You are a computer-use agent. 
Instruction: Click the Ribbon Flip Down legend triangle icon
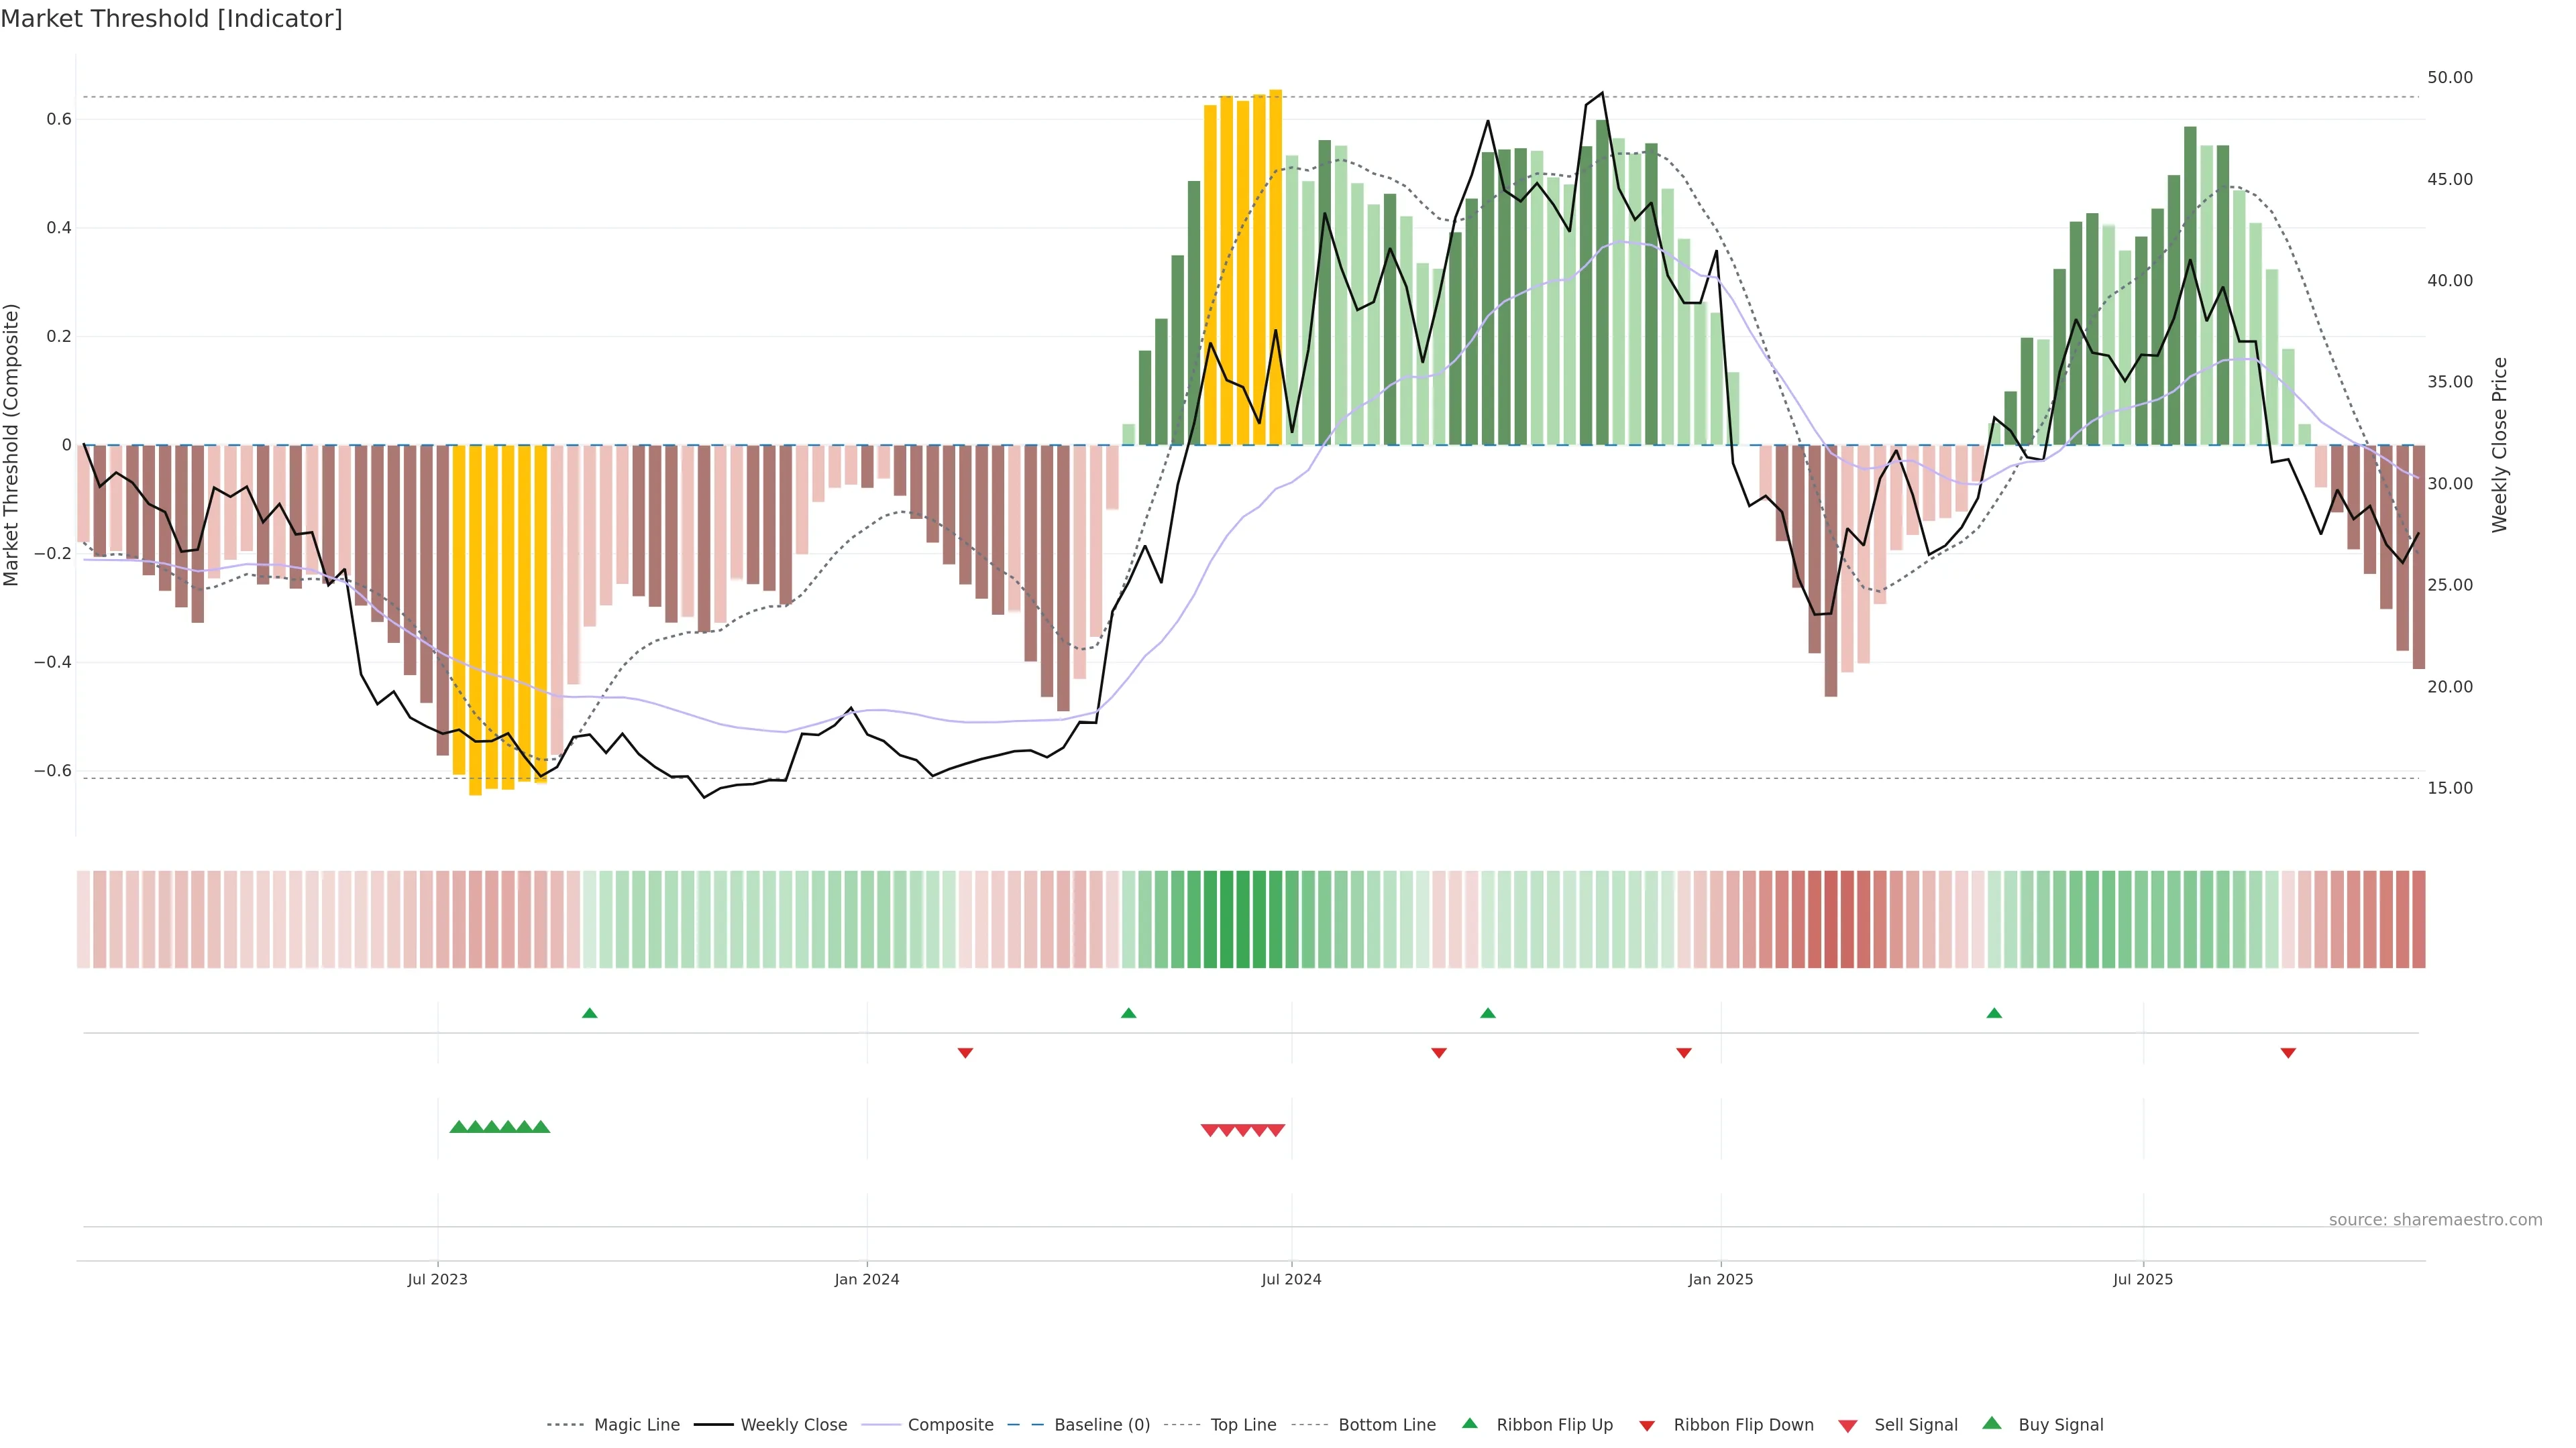pos(1647,1425)
